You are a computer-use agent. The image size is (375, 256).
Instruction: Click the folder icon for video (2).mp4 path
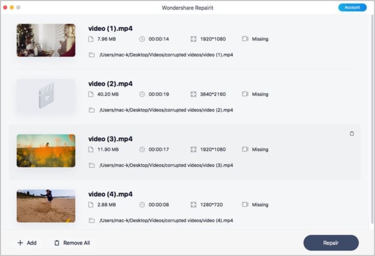coord(91,110)
